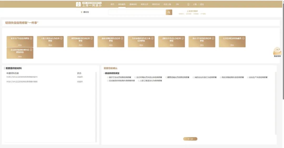The image size is (284, 148).
Task: Click the materials list vertical scrollbar
Action: (x=96, y=105)
